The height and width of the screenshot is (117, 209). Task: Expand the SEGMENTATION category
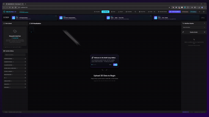point(15,62)
